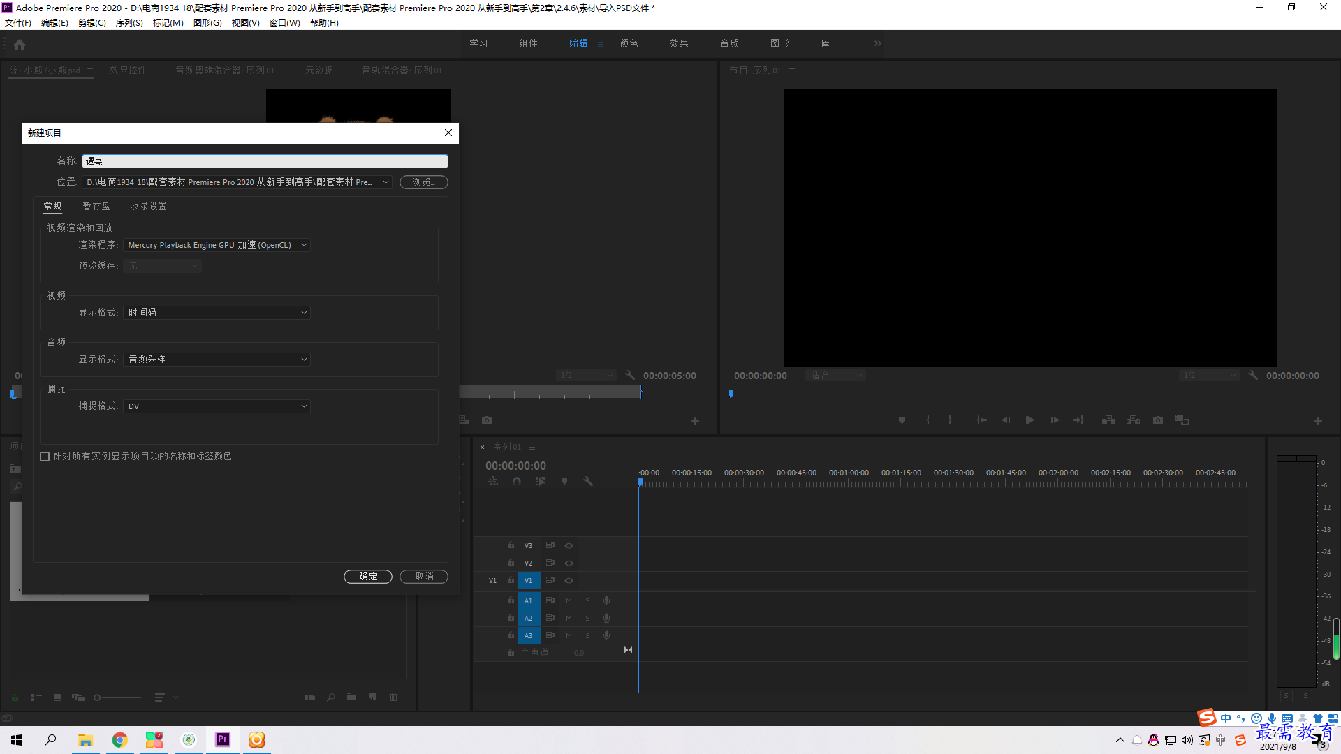Click the timeline Snap magnet icon
This screenshot has height=754, width=1341.
pyautogui.click(x=517, y=481)
